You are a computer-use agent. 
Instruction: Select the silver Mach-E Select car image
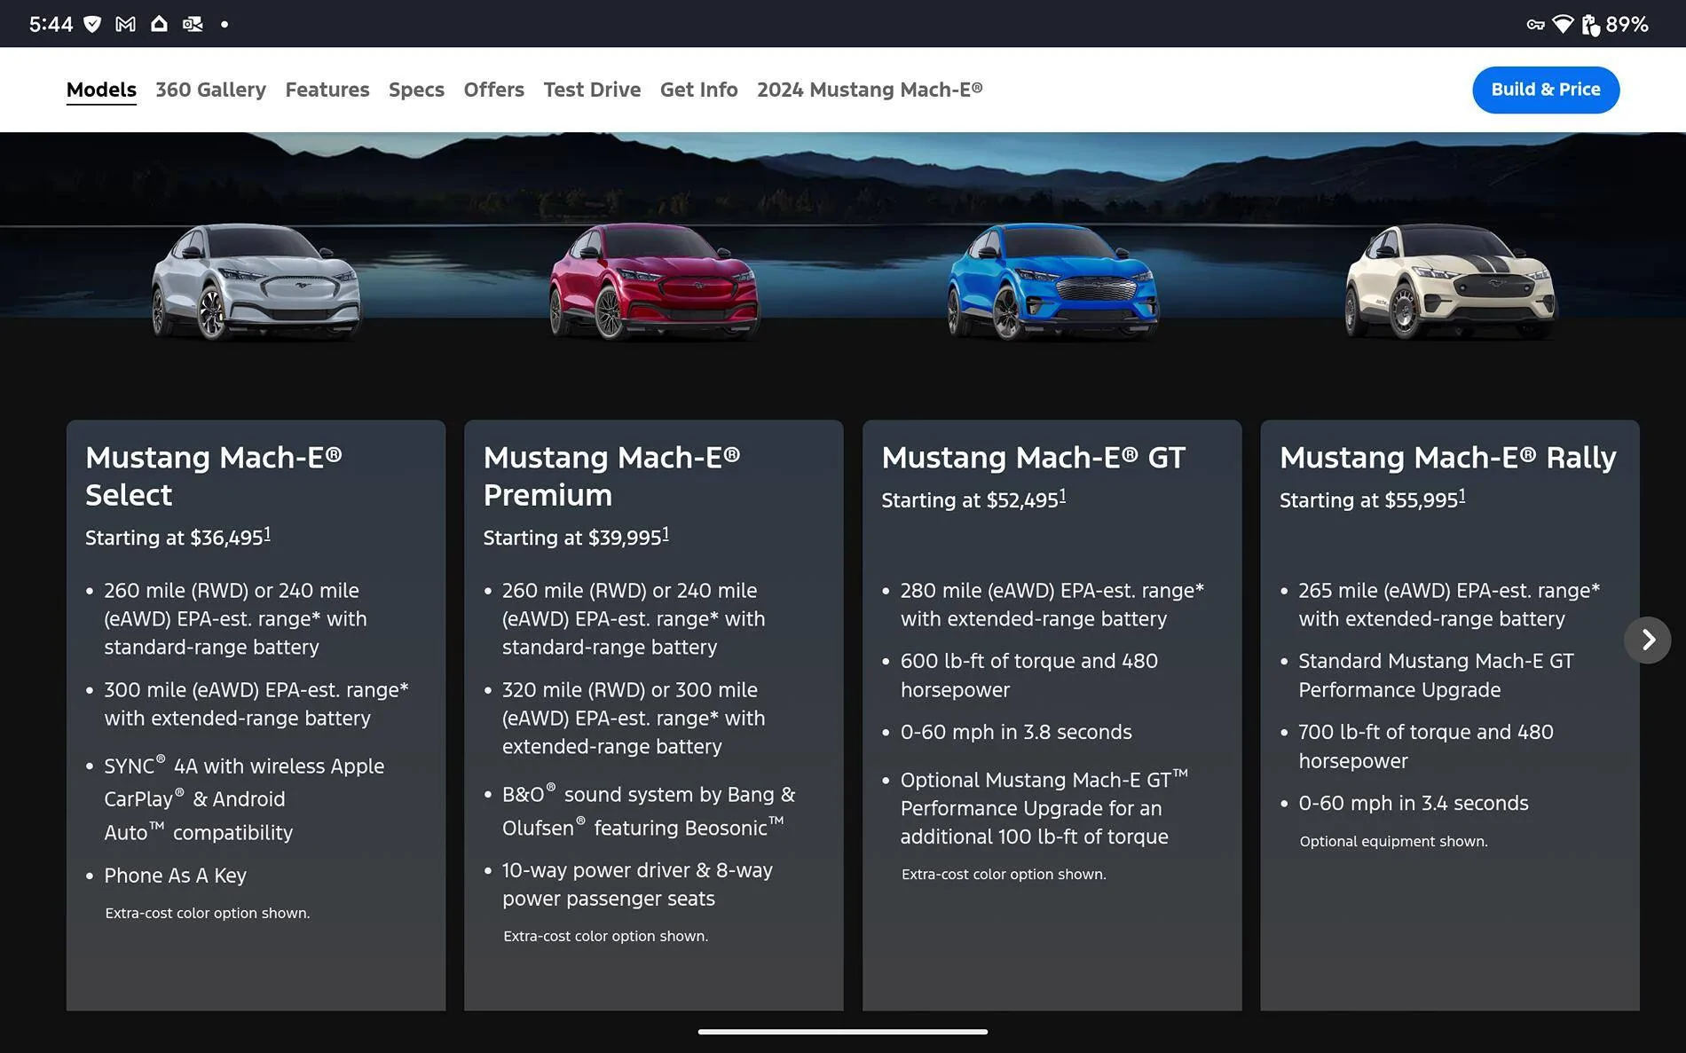[x=256, y=281]
